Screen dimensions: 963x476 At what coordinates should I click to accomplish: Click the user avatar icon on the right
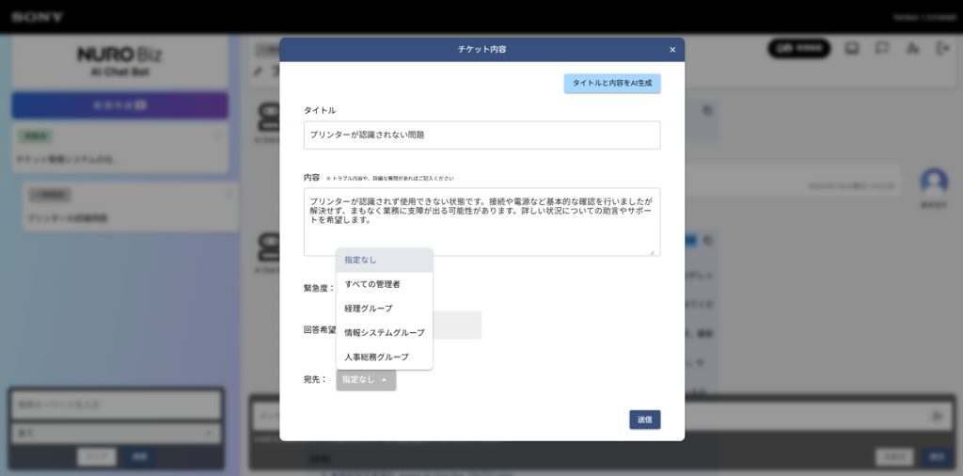(933, 182)
